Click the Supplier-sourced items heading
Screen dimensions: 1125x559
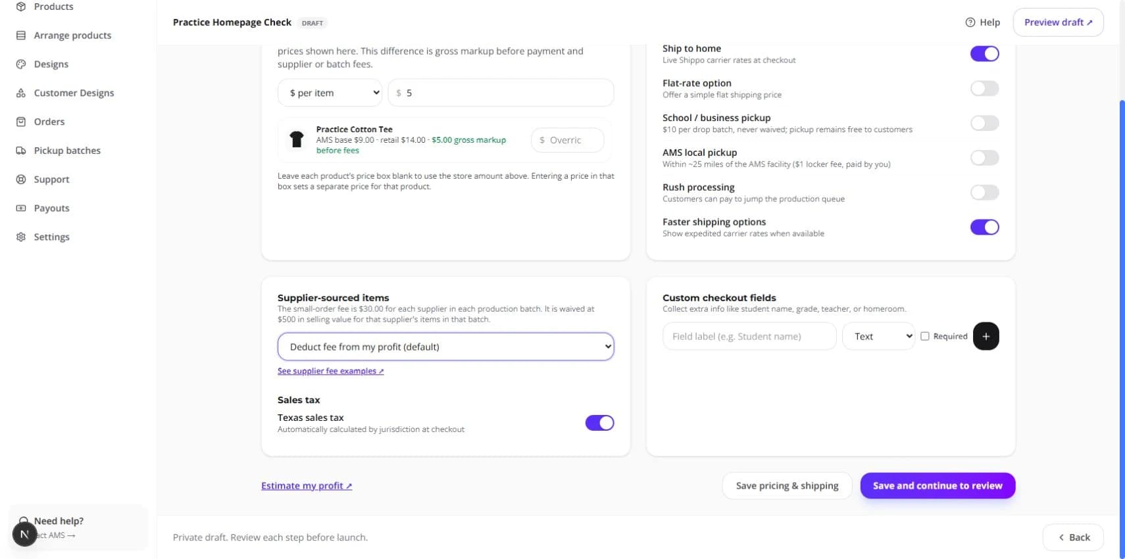pyautogui.click(x=333, y=298)
